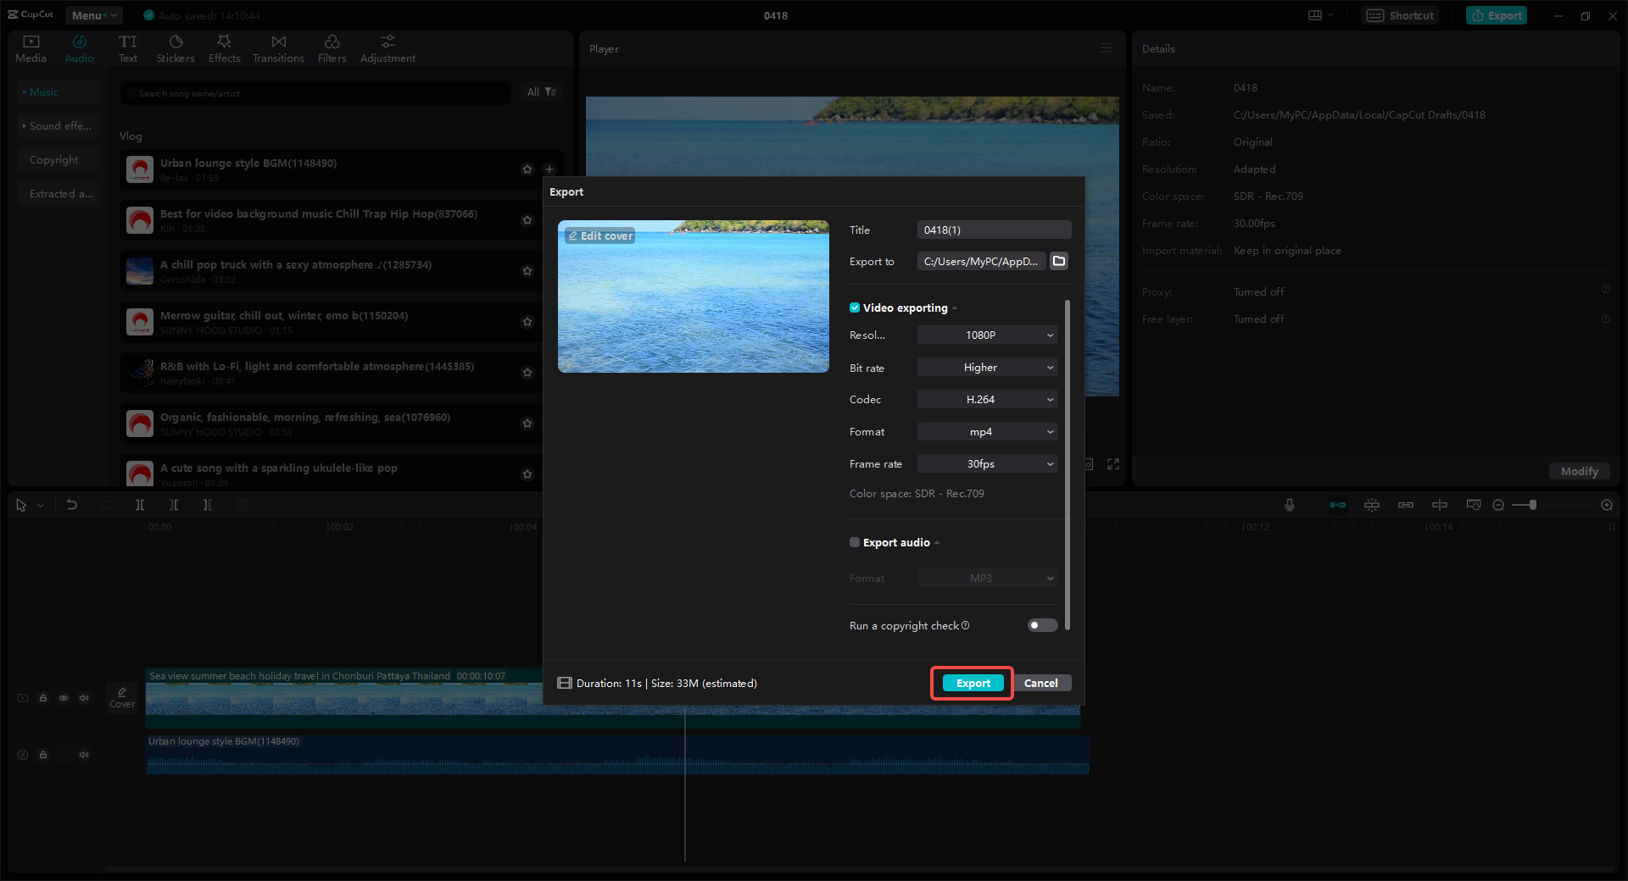Open the Resolution dropdown showing 1080P
The height and width of the screenshot is (881, 1628).
(986, 335)
